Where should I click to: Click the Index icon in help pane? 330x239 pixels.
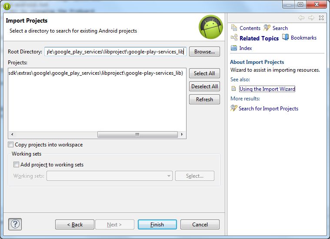tap(234, 48)
